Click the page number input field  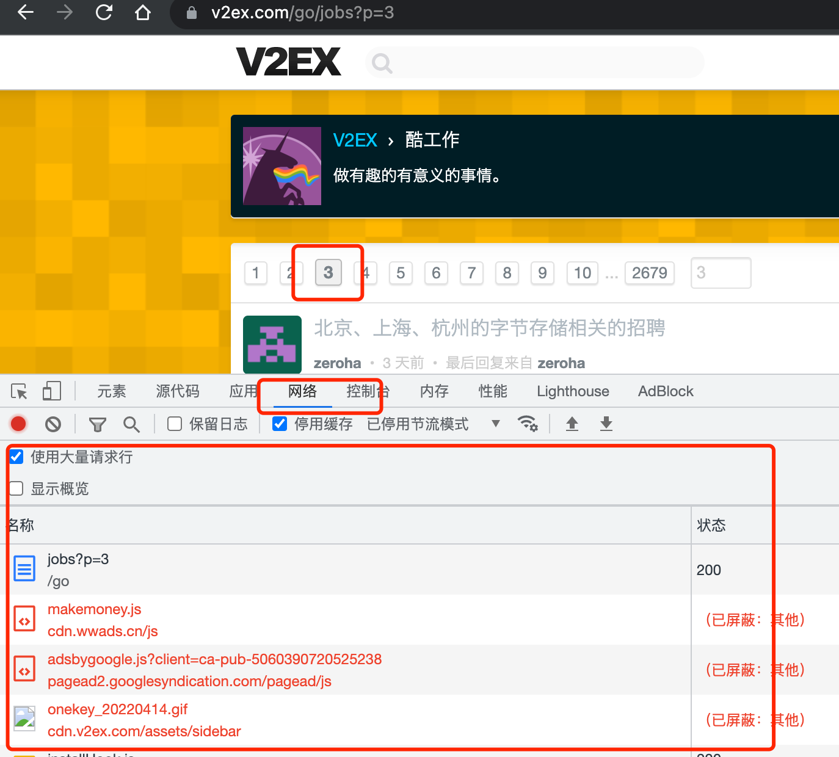pos(721,273)
